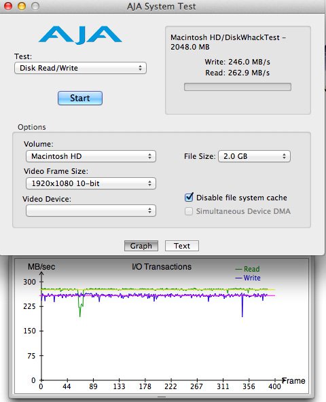
Task: Open the File Size 2.0 GB dropdown
Action: [x=254, y=156]
